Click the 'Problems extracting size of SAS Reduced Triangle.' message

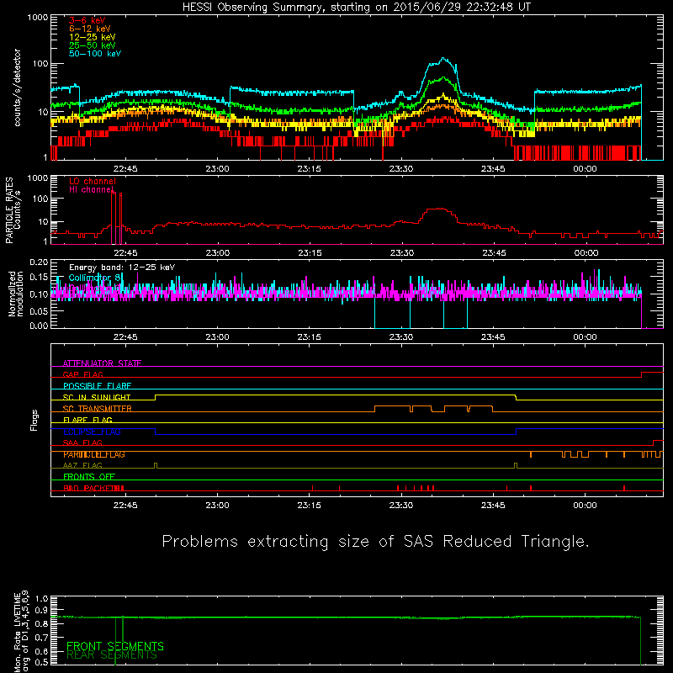(x=375, y=541)
